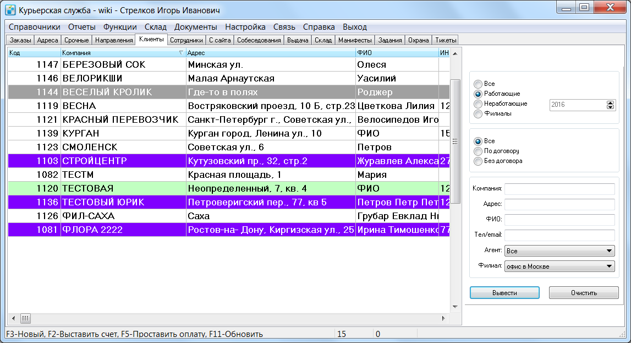Click the app icon in title bar
631x343 pixels.
point(10,10)
